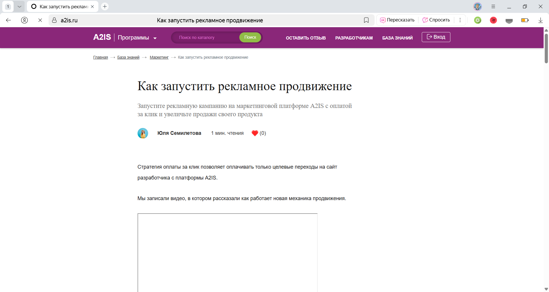This screenshot has height=292, width=549.
Task: Go back using the back arrow
Action: tap(9, 20)
